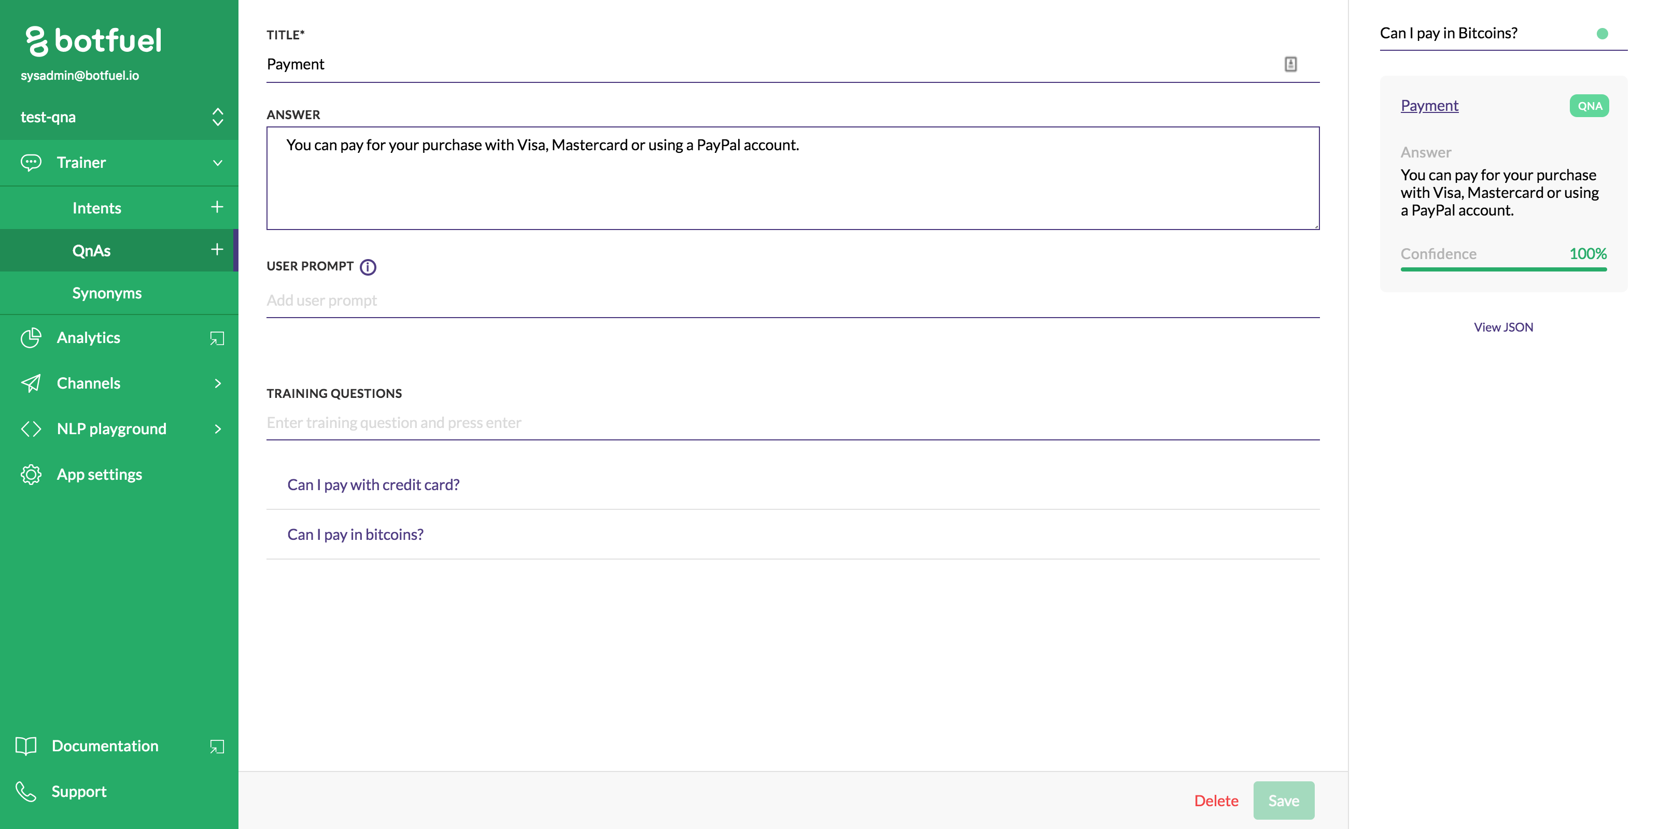Image resolution: width=1659 pixels, height=829 pixels.
Task: Open Documentation external link icon
Action: pos(217,746)
